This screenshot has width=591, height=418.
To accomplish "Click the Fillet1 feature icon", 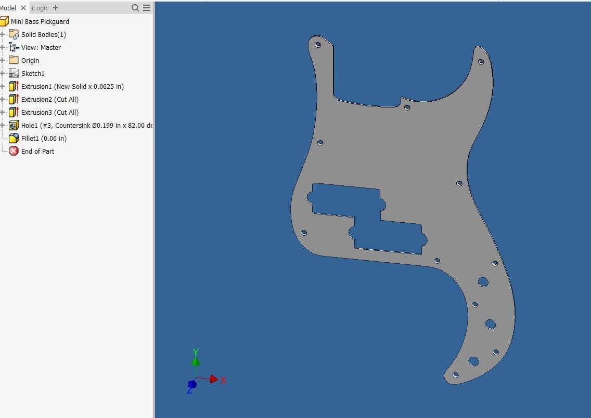I will click(14, 138).
